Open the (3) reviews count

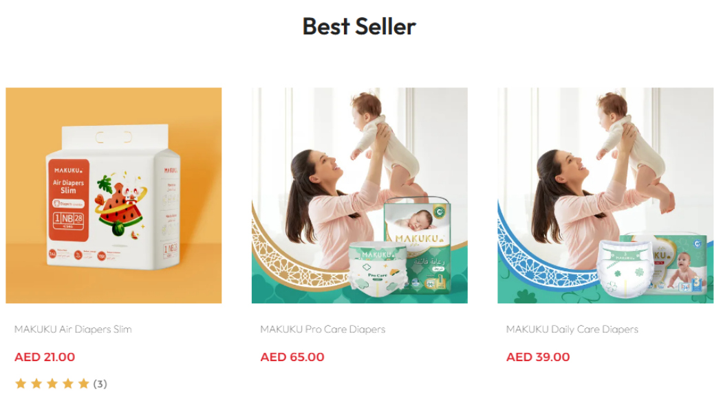click(x=100, y=384)
